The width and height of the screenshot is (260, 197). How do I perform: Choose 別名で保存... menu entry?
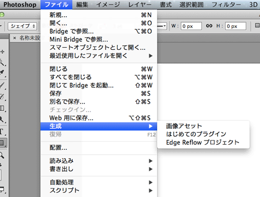click(99, 102)
